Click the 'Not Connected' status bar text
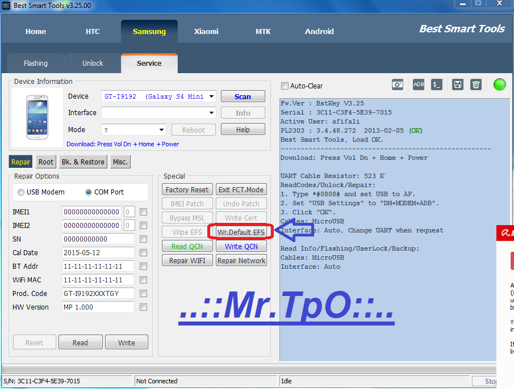 point(157,381)
